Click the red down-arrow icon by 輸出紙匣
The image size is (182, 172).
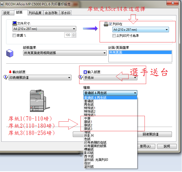10,72
